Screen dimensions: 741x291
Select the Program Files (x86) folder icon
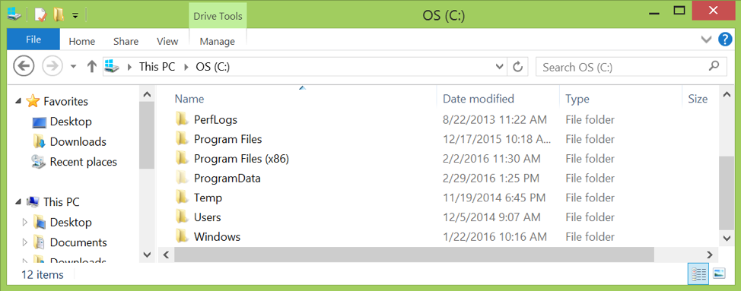click(x=182, y=159)
